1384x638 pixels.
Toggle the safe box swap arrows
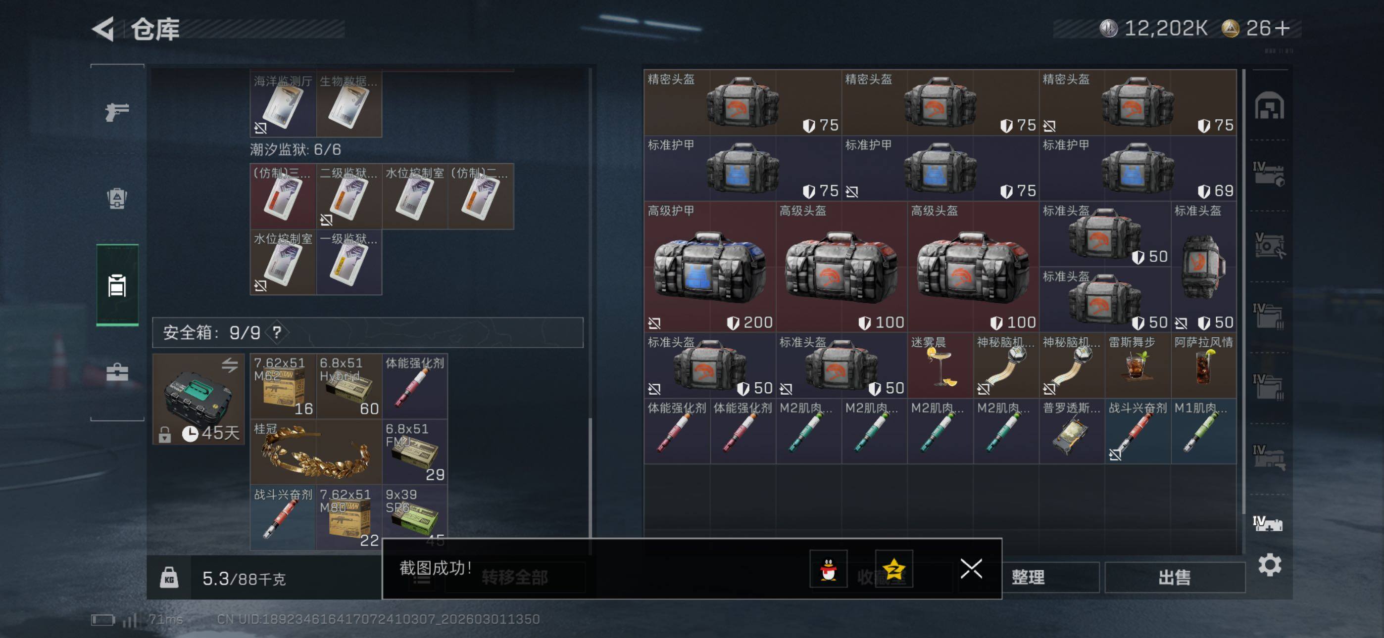click(x=229, y=365)
